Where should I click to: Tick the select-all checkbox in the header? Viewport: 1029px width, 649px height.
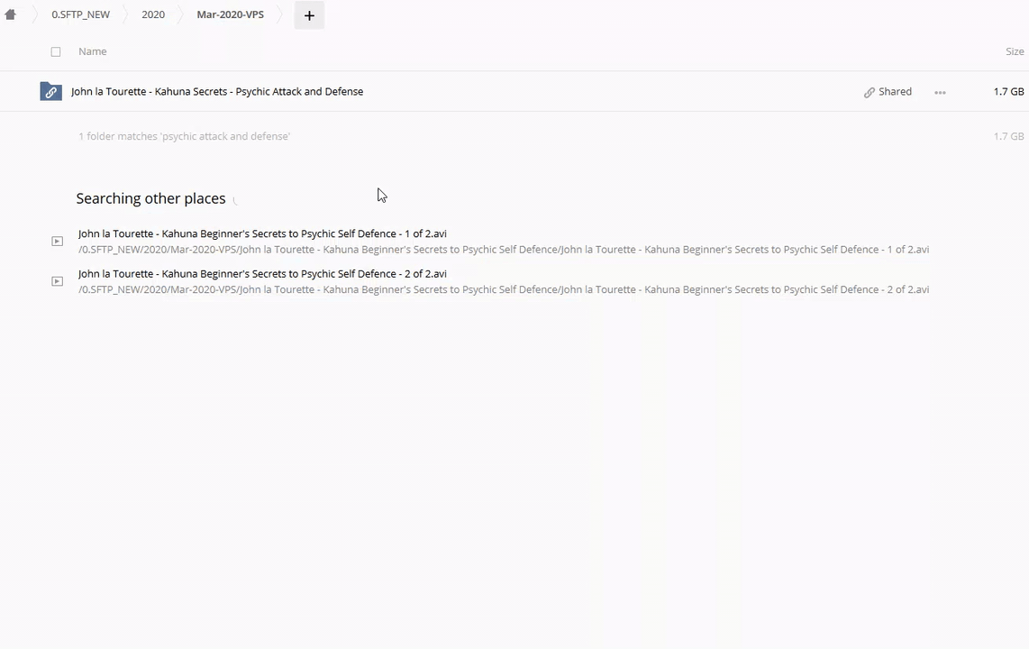[x=56, y=51]
